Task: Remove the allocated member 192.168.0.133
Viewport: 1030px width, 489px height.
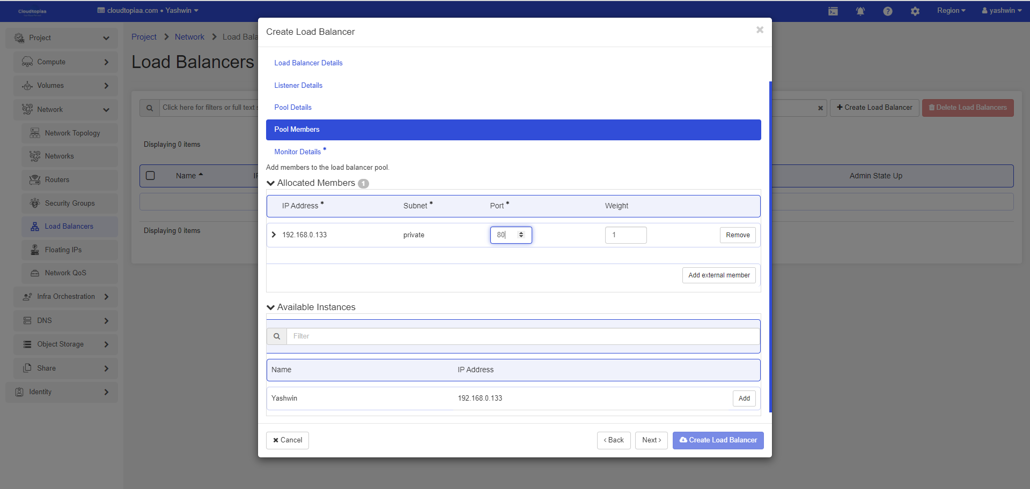Action: point(737,235)
